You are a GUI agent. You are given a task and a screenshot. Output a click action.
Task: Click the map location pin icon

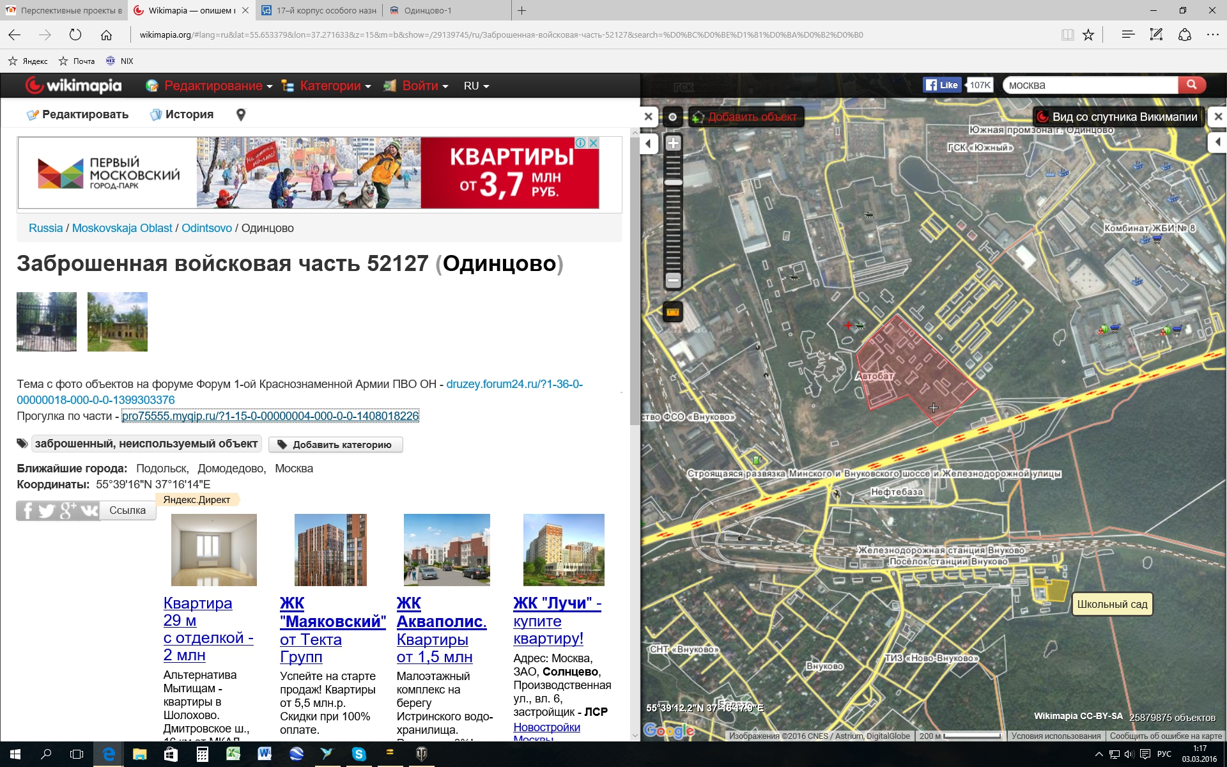[241, 115]
